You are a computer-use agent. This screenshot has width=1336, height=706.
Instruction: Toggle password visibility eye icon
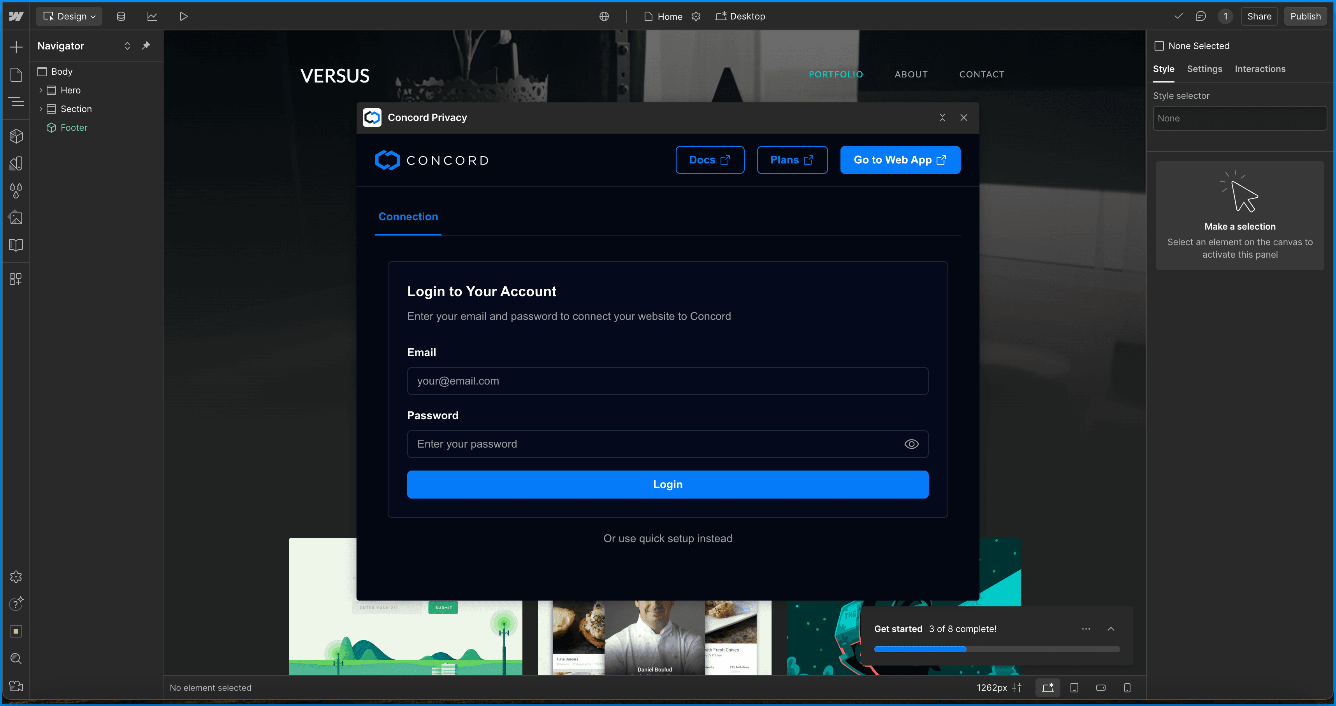(x=911, y=444)
